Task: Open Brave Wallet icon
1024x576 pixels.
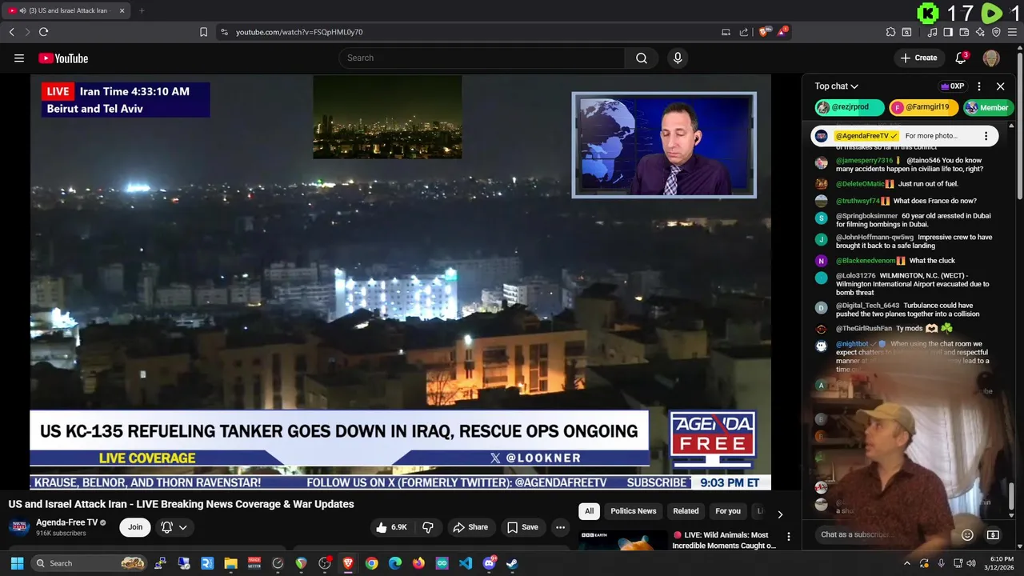Action: [x=964, y=32]
